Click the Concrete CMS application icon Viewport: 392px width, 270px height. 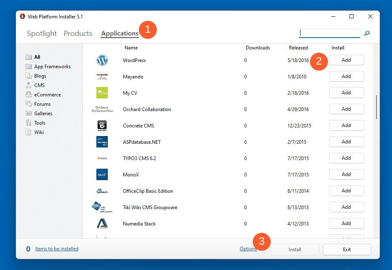tap(102, 125)
